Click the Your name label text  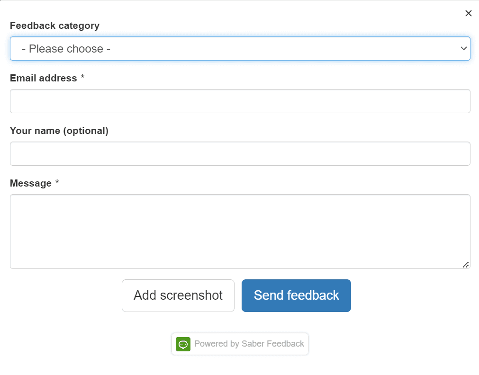(35, 131)
